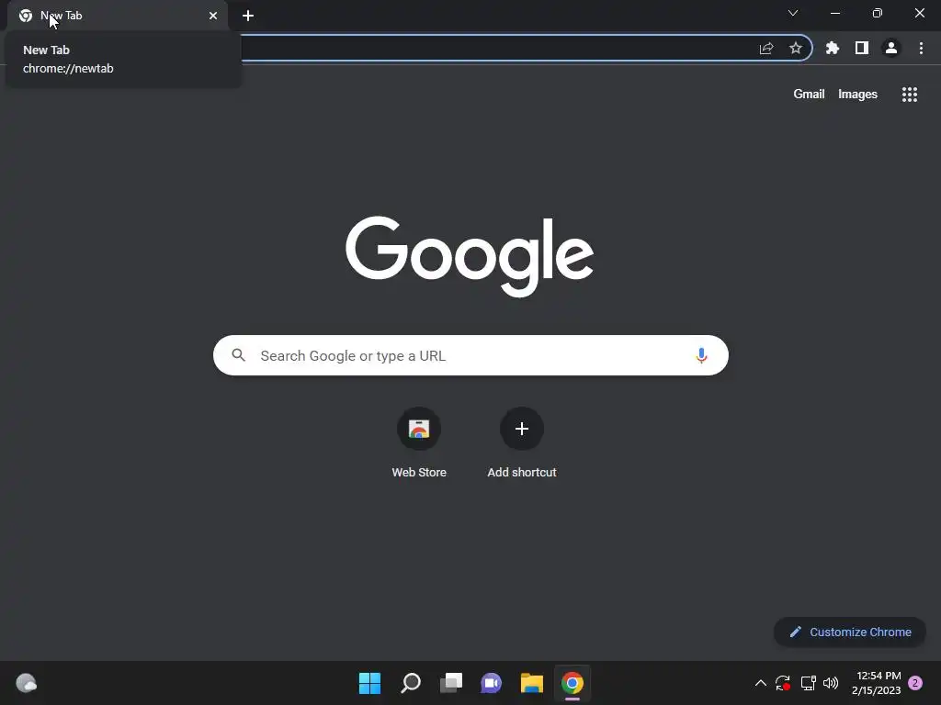The width and height of the screenshot is (941, 705).
Task: Click the Customize Chrome button
Action: (x=850, y=632)
